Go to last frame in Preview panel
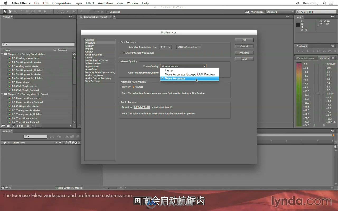 tap(318, 51)
